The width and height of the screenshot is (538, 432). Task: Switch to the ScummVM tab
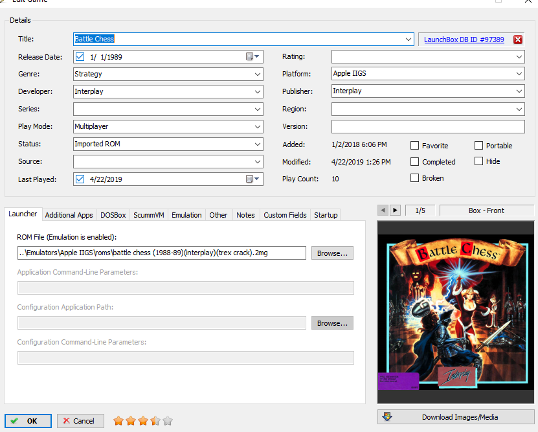pos(149,215)
